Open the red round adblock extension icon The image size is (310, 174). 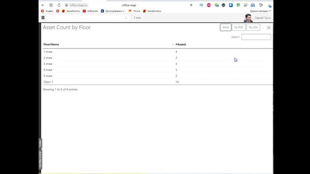coord(209,5)
